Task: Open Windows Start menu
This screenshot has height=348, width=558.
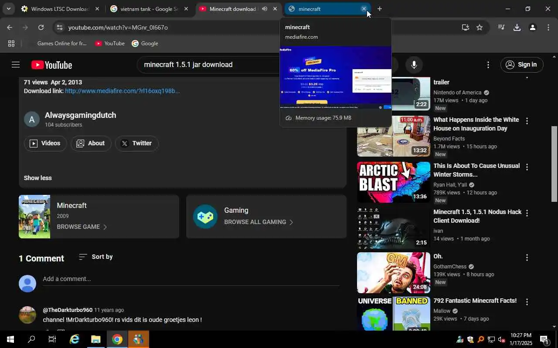Action: (10, 339)
